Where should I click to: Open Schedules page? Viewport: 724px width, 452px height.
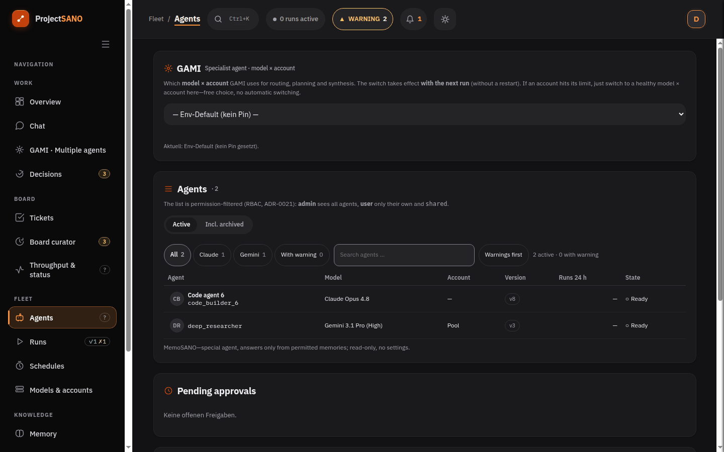point(62,366)
